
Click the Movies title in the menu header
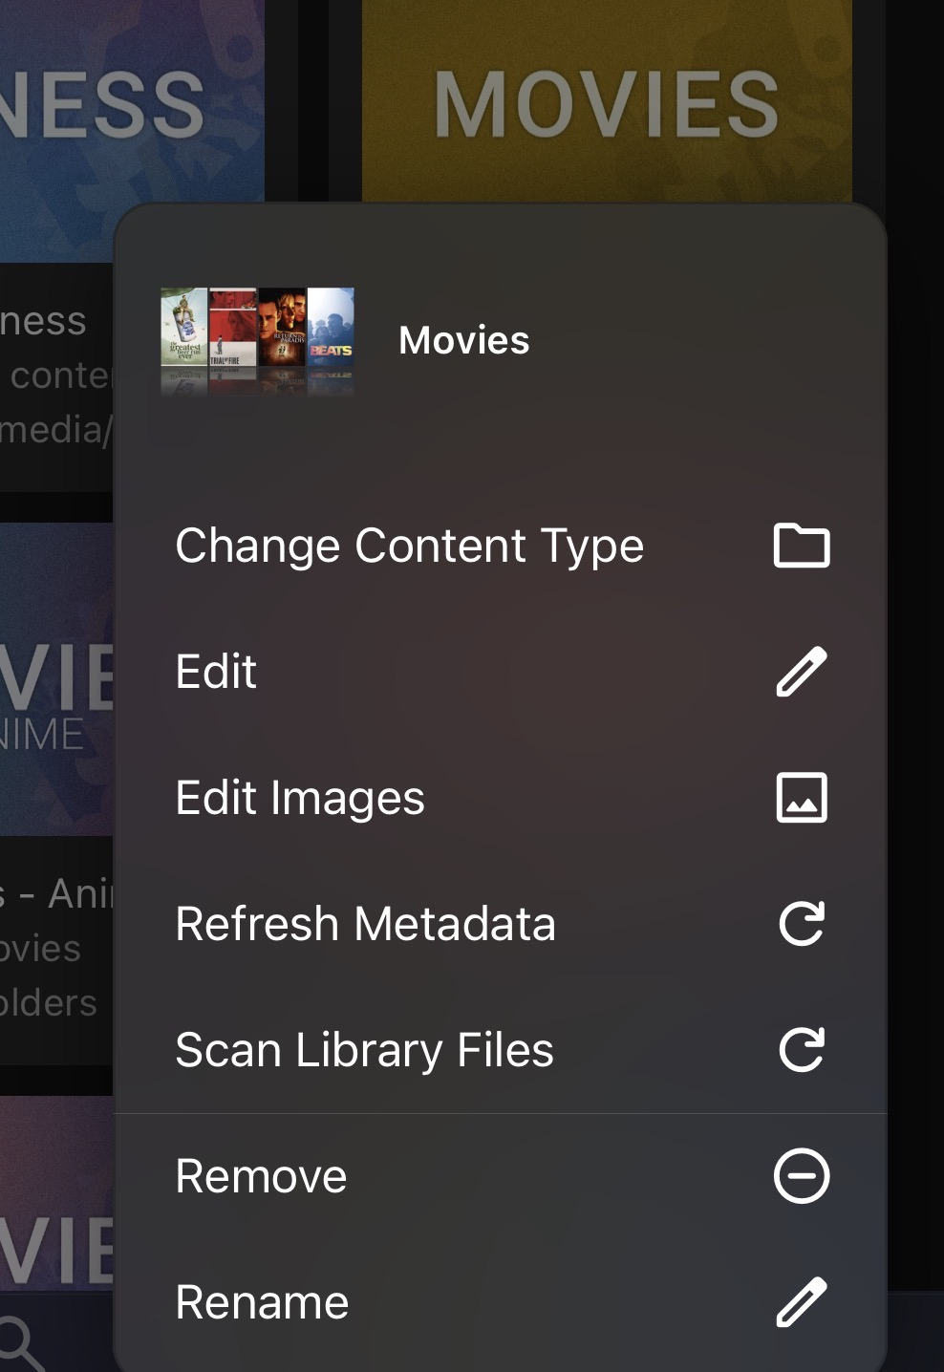pyautogui.click(x=463, y=340)
